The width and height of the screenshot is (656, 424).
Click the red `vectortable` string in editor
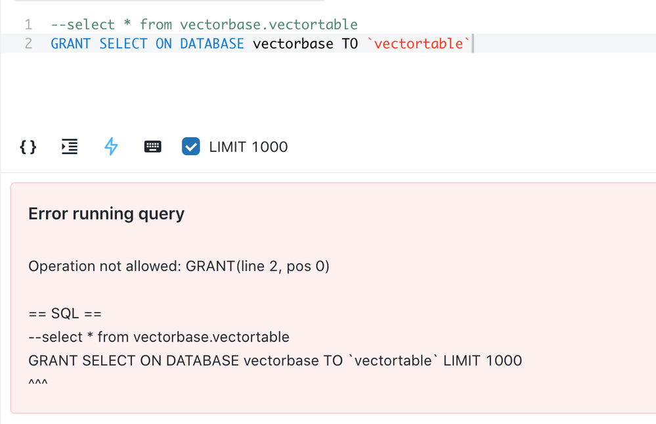click(x=418, y=44)
